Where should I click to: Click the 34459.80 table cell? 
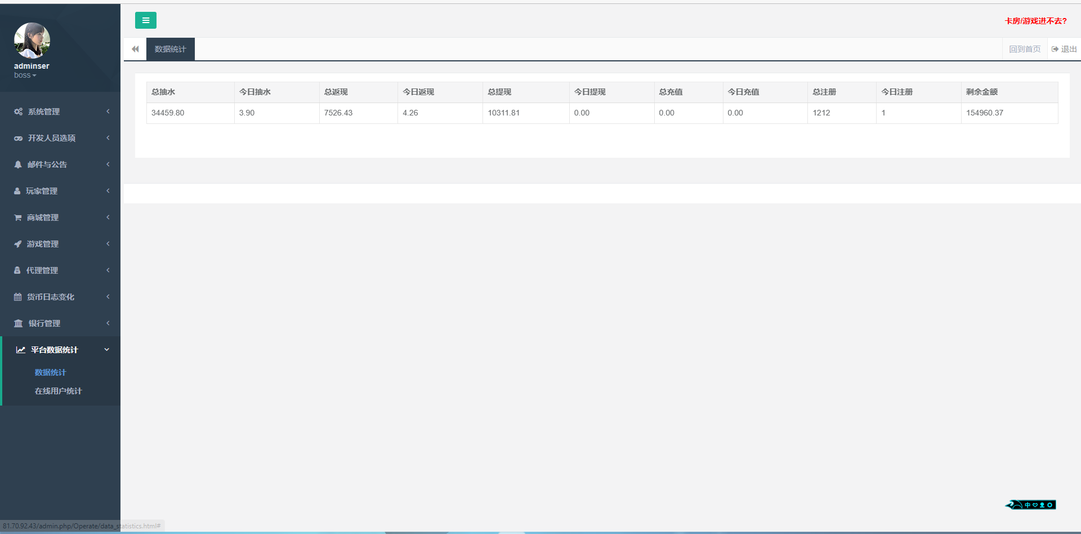pos(190,113)
